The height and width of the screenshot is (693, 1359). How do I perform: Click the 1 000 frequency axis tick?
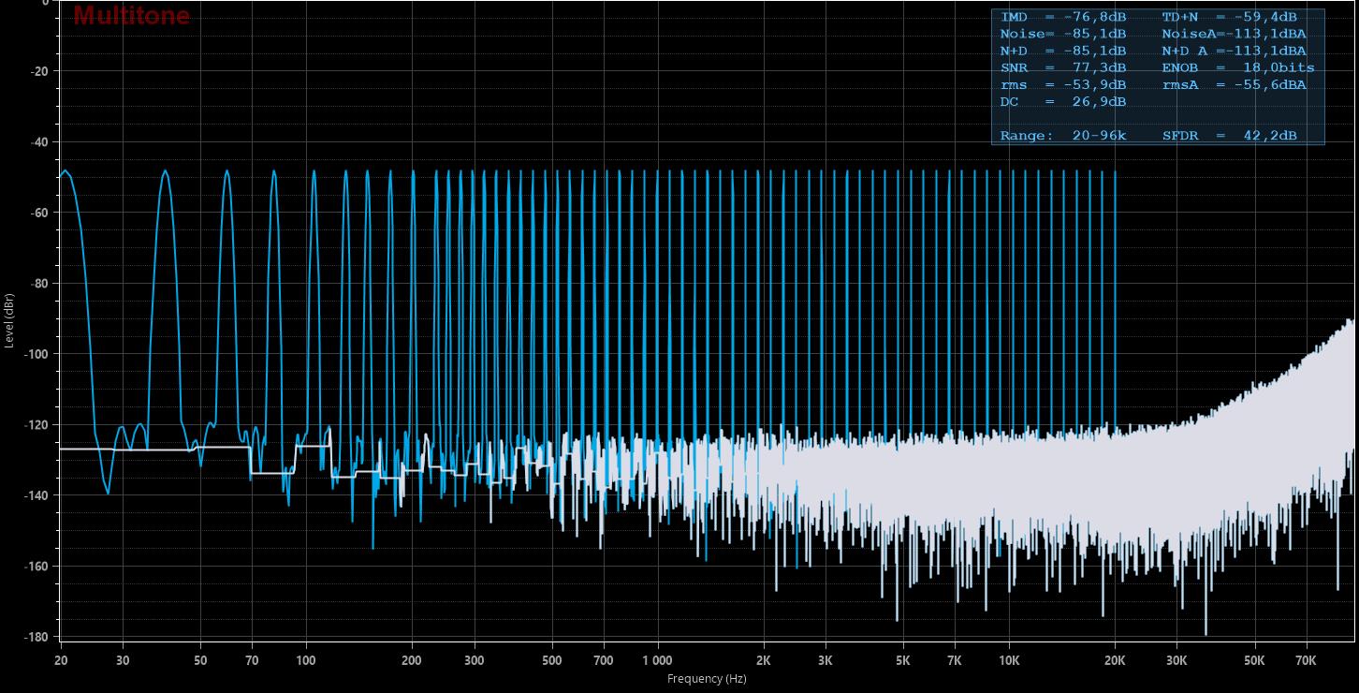[x=657, y=660]
